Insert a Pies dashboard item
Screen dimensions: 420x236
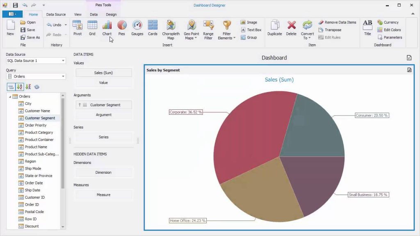pyautogui.click(x=121, y=29)
